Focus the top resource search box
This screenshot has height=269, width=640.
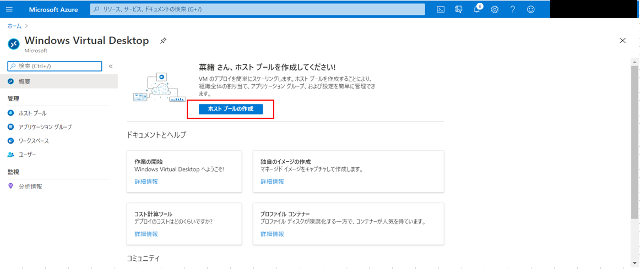click(x=258, y=9)
